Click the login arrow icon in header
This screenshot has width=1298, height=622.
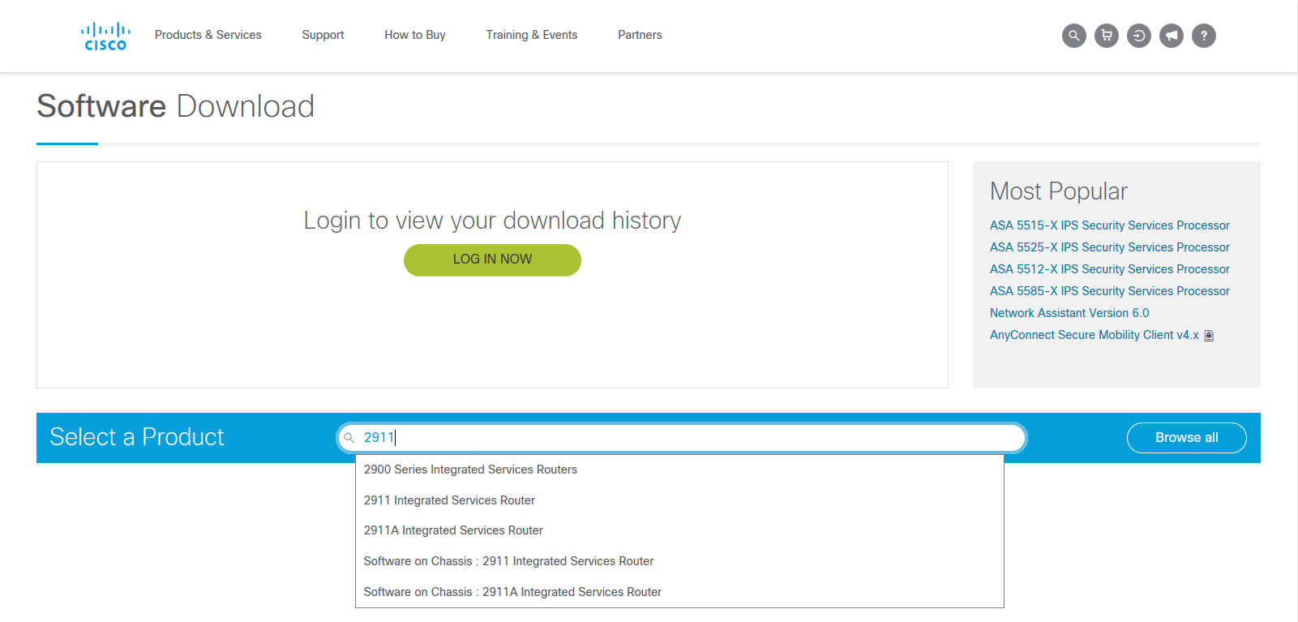pos(1138,36)
